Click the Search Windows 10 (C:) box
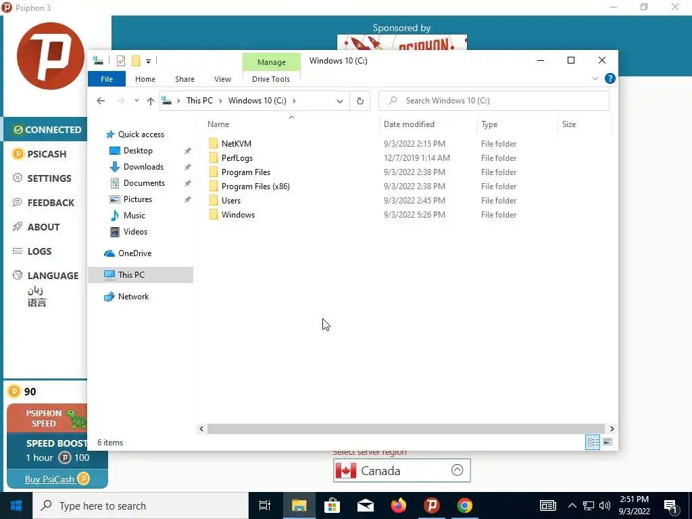The height and width of the screenshot is (519, 692). (x=494, y=101)
